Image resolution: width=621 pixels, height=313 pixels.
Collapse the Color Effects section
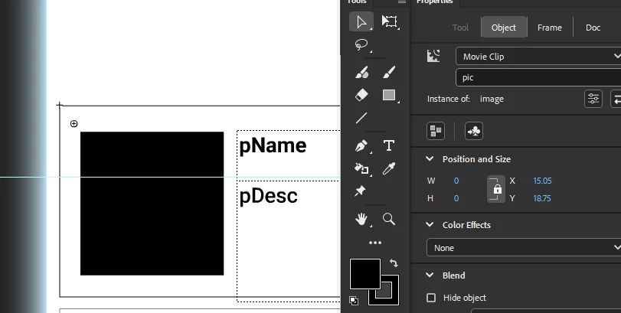430,225
